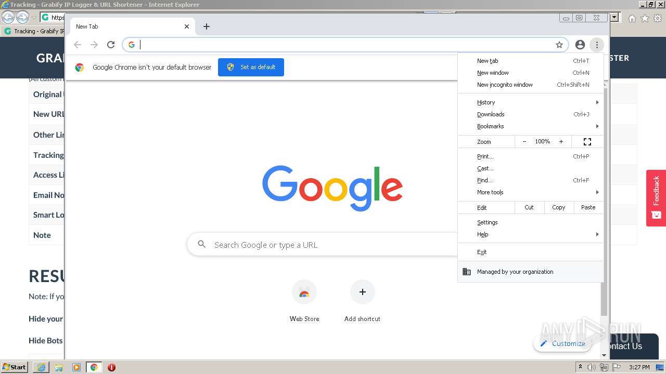Screen dimensions: 666x374
Task: Open Internet Explorer tools gear
Action: click(x=658, y=18)
